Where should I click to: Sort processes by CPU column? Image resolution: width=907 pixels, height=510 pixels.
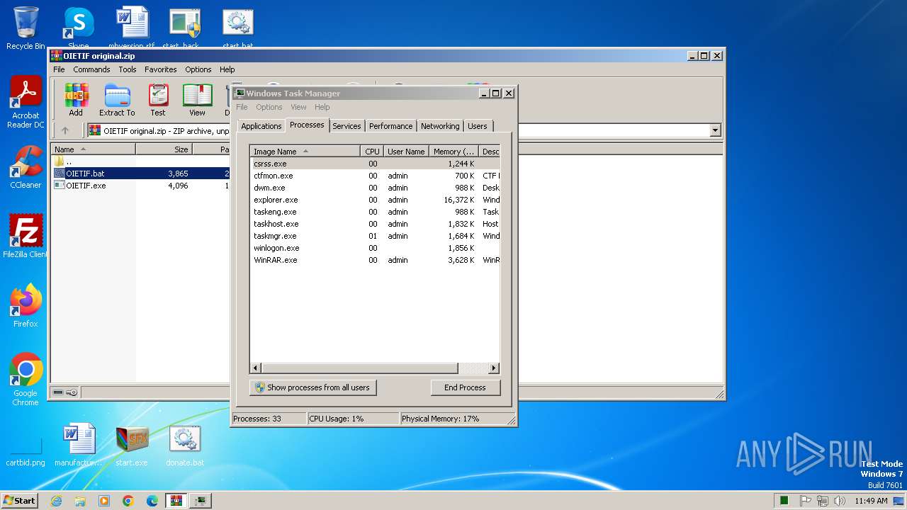(372, 152)
